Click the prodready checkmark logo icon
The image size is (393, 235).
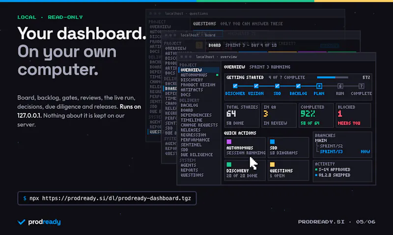point(21,222)
